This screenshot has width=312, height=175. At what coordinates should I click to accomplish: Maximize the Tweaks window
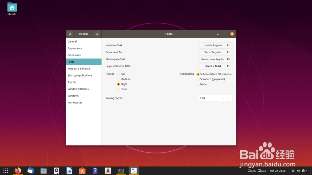point(225,34)
